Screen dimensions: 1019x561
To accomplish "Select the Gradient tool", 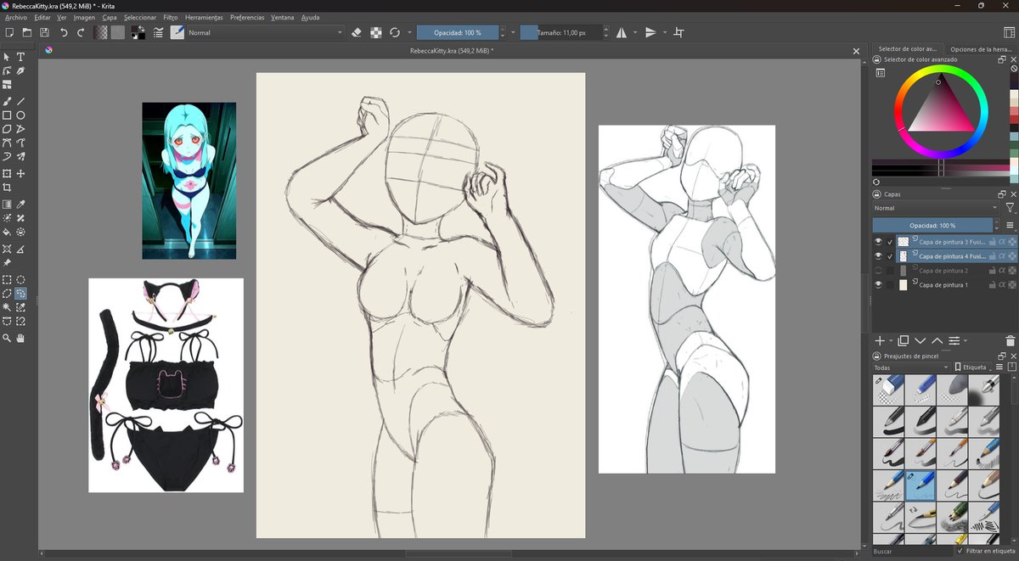I will pos(7,205).
